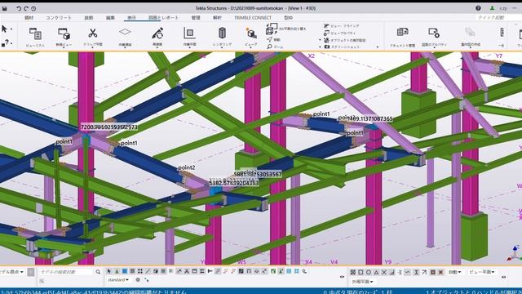Click the 製作図の作成 drawing icon
The image size is (522, 294).
[x=470, y=33]
